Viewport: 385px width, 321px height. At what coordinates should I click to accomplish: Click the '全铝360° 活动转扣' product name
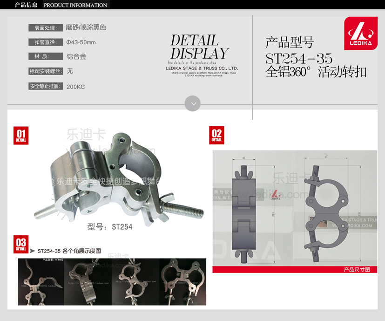coord(316,72)
